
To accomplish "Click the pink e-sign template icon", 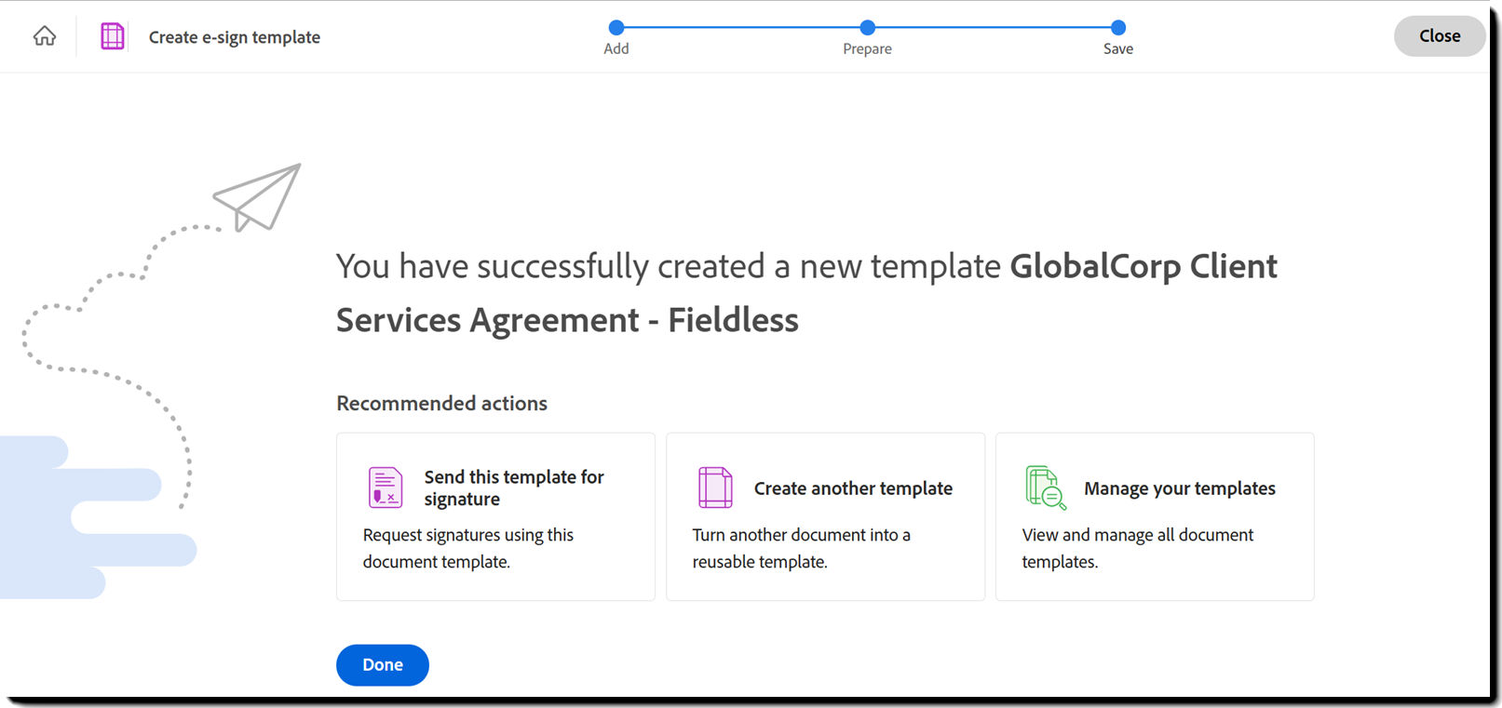I will pyautogui.click(x=113, y=36).
